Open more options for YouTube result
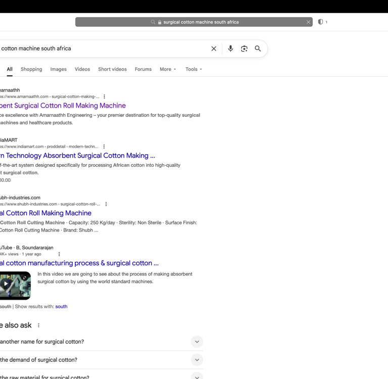 (59, 254)
